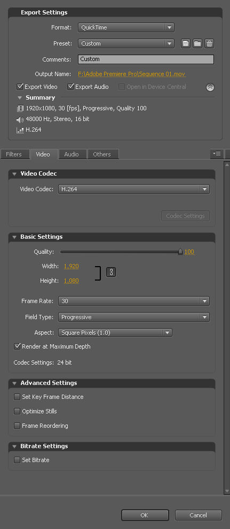230x529 pixels.
Task: Click the film frame icon in Summary
Action: coord(20,109)
